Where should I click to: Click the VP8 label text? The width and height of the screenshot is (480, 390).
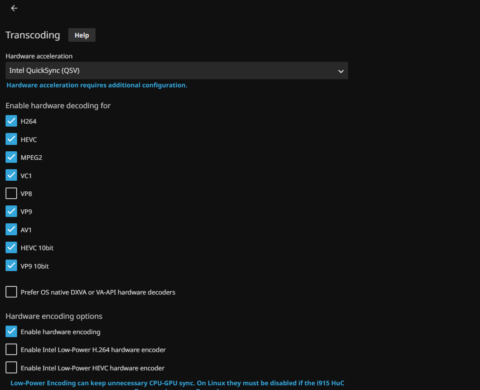tap(26, 194)
